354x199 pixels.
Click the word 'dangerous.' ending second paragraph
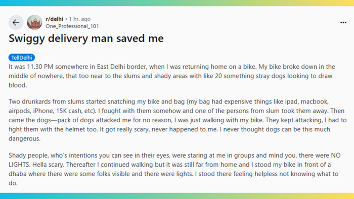click(25, 138)
